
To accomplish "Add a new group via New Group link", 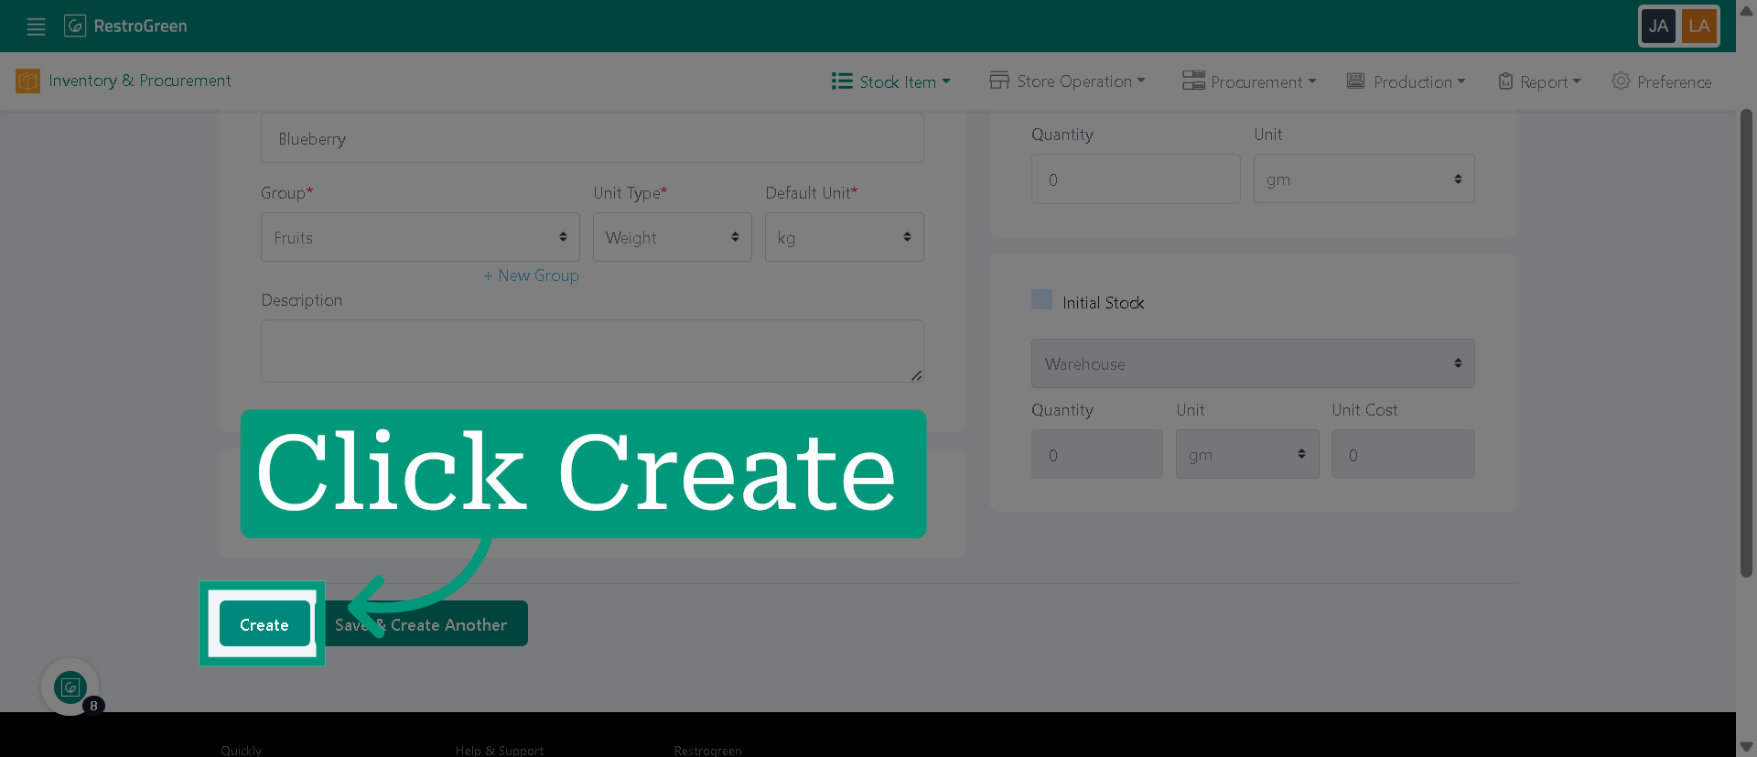I will [x=531, y=276].
